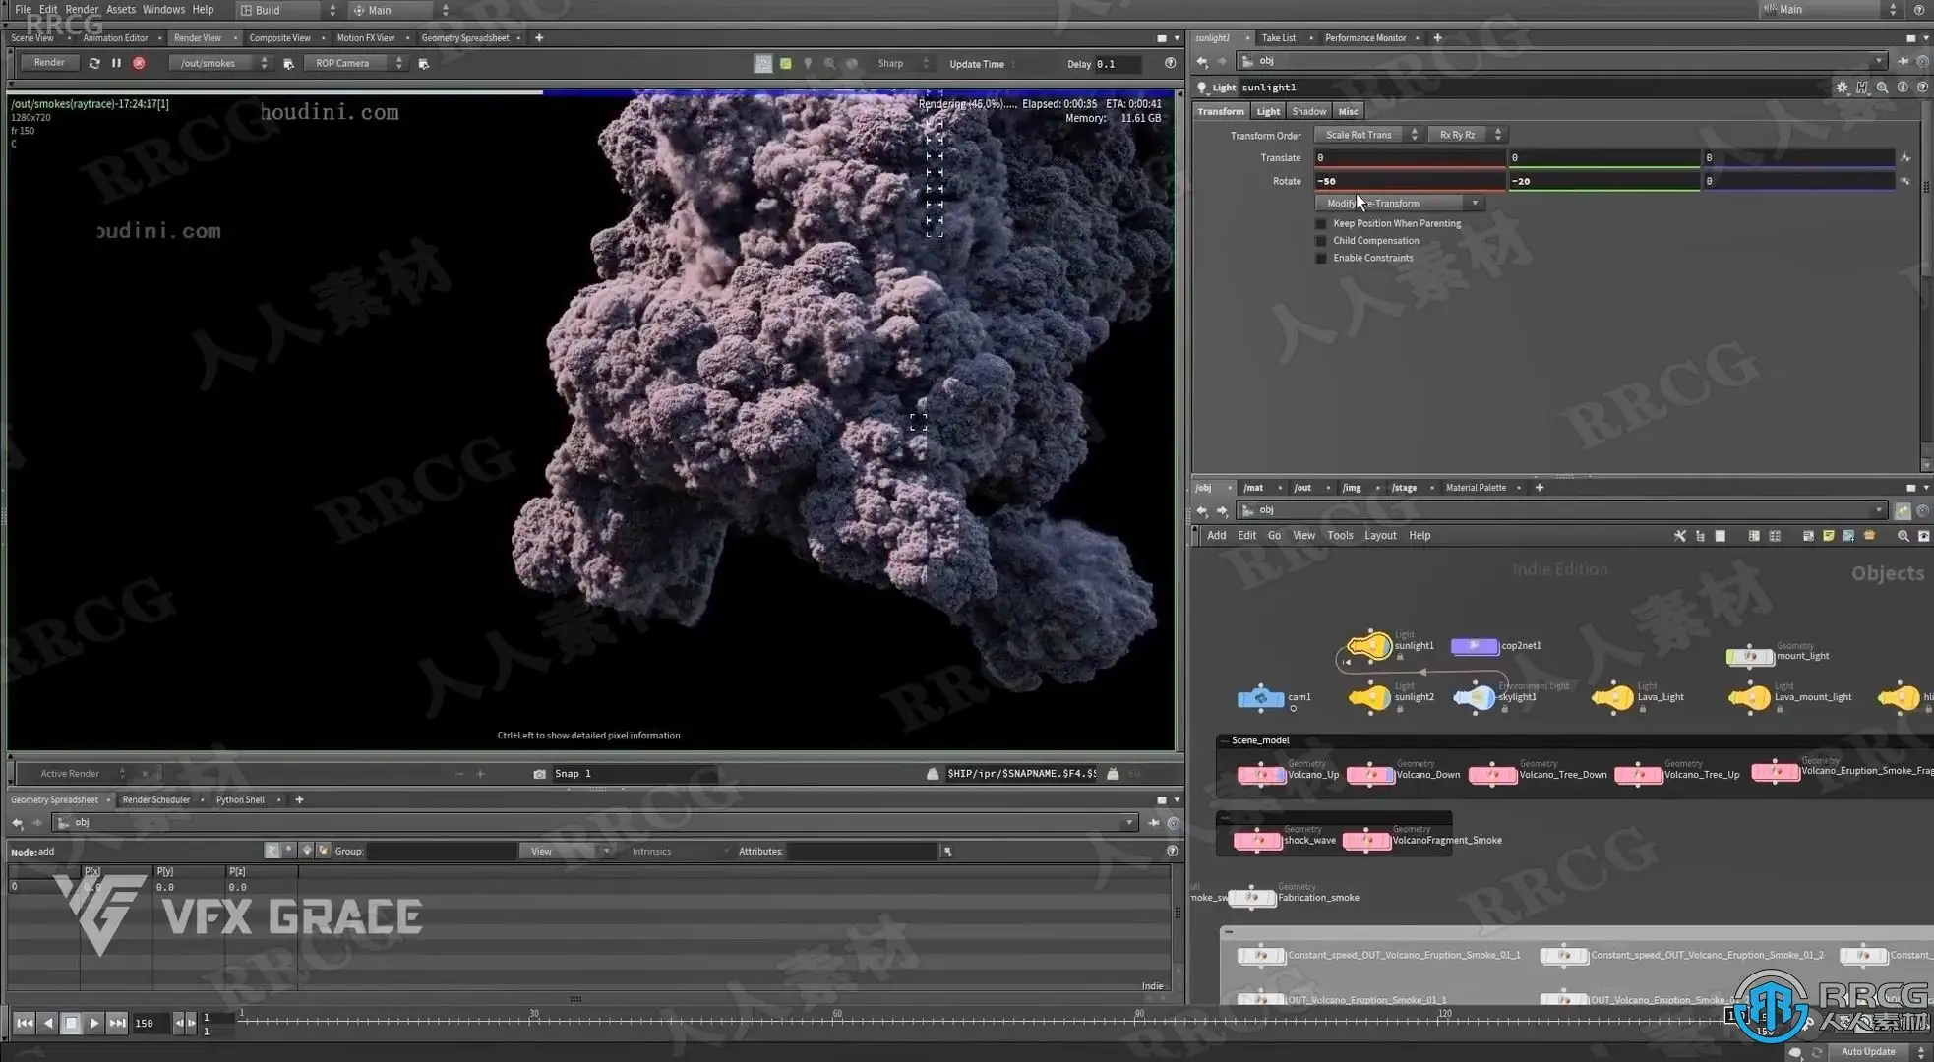Image resolution: width=1934 pixels, height=1062 pixels.
Task: Open parameter gear menu for sunlight1
Action: point(1842,88)
